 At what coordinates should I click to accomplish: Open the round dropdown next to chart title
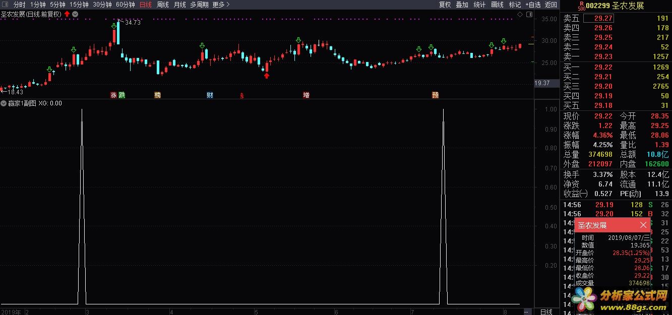pos(75,14)
